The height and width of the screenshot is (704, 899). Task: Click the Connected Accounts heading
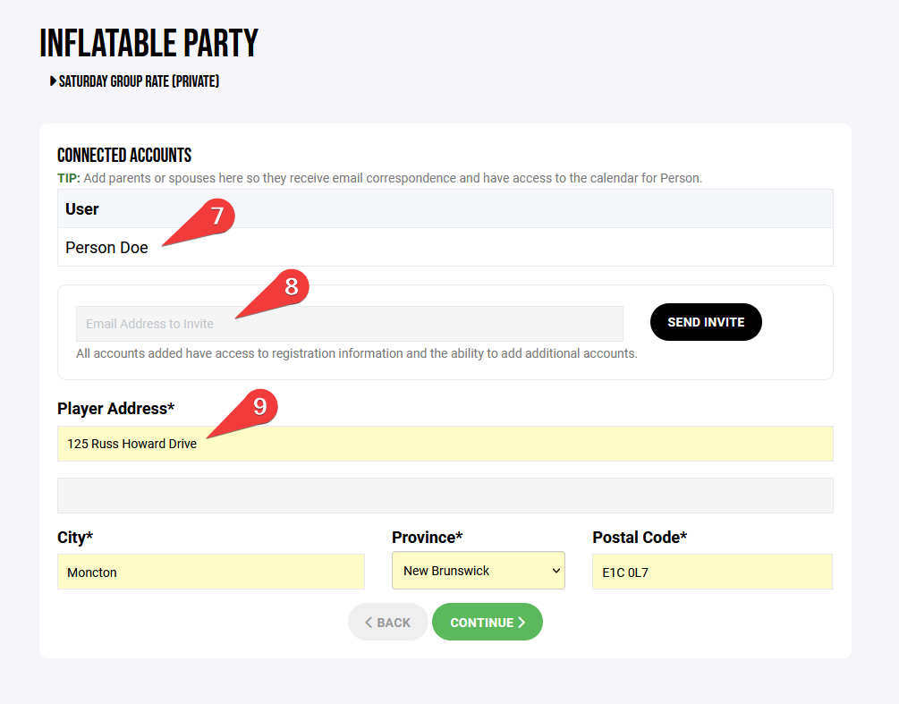click(124, 156)
